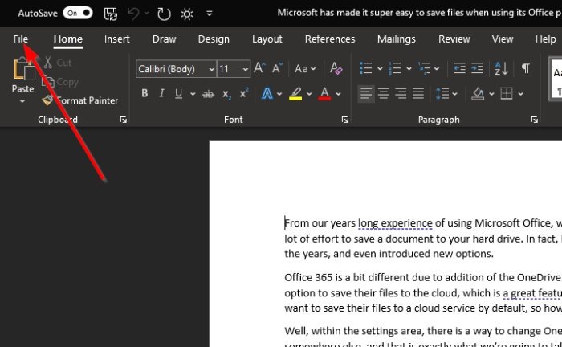Click the Clear All Formatting icon
The image size is (562, 347).
point(336,70)
